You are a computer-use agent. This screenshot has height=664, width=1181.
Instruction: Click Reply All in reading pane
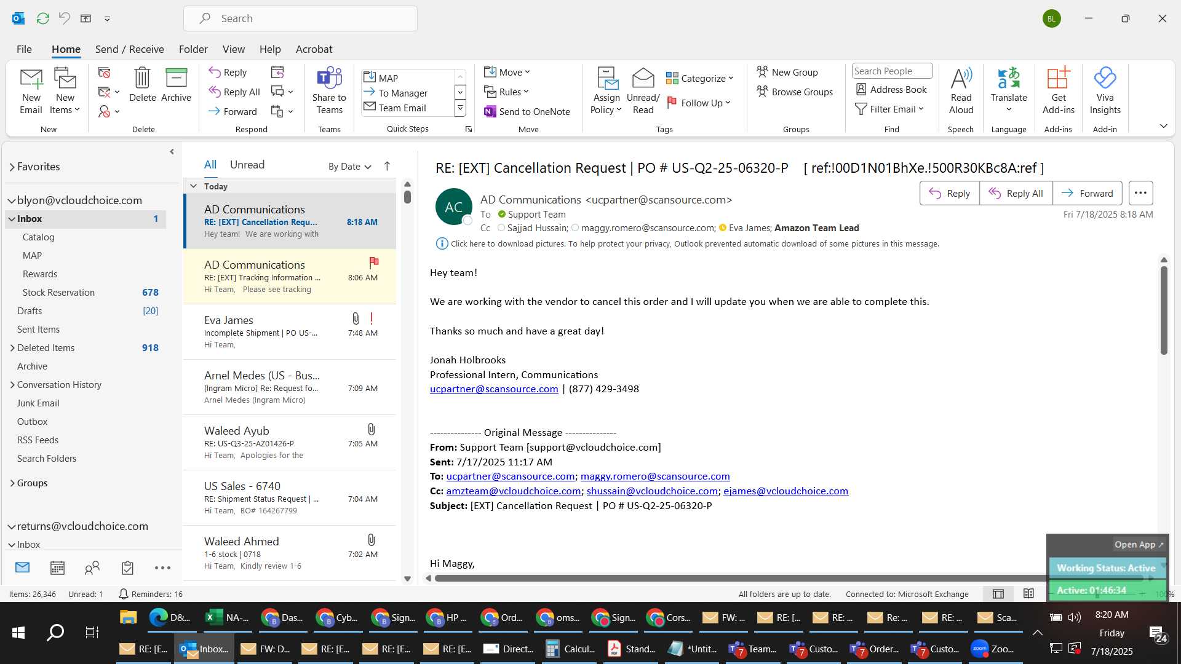point(1016,193)
